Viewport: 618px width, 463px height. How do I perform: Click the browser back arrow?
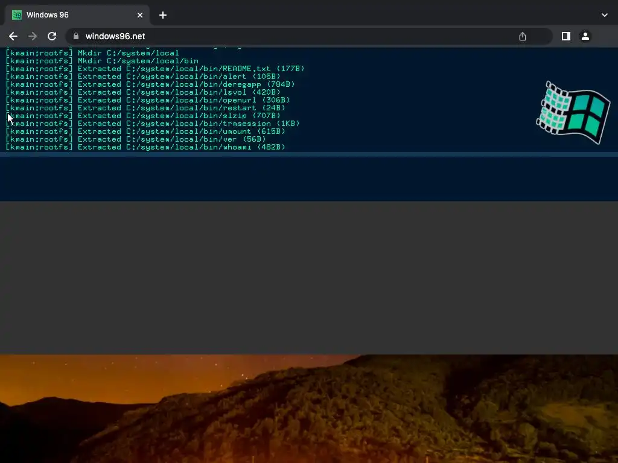[x=13, y=36]
